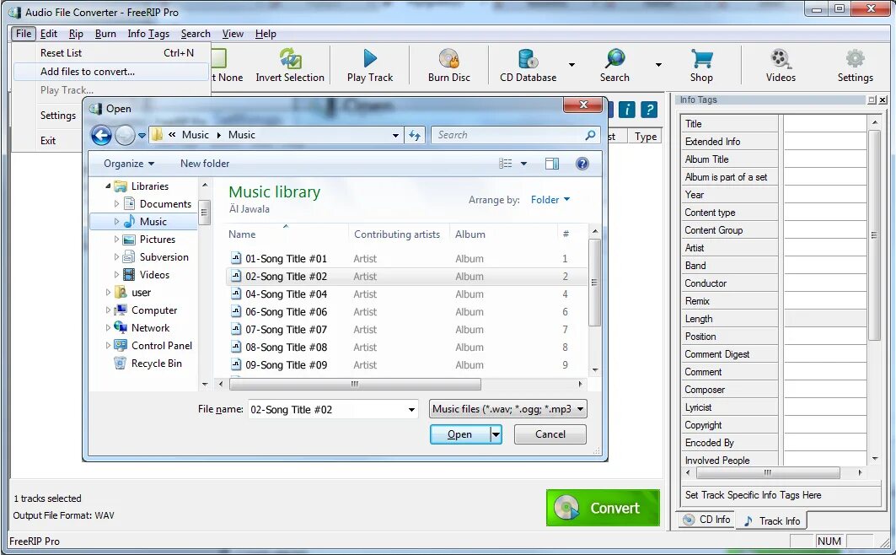Open the CD Database dropdown arrow
Screen dimensions: 896x555
point(571,65)
